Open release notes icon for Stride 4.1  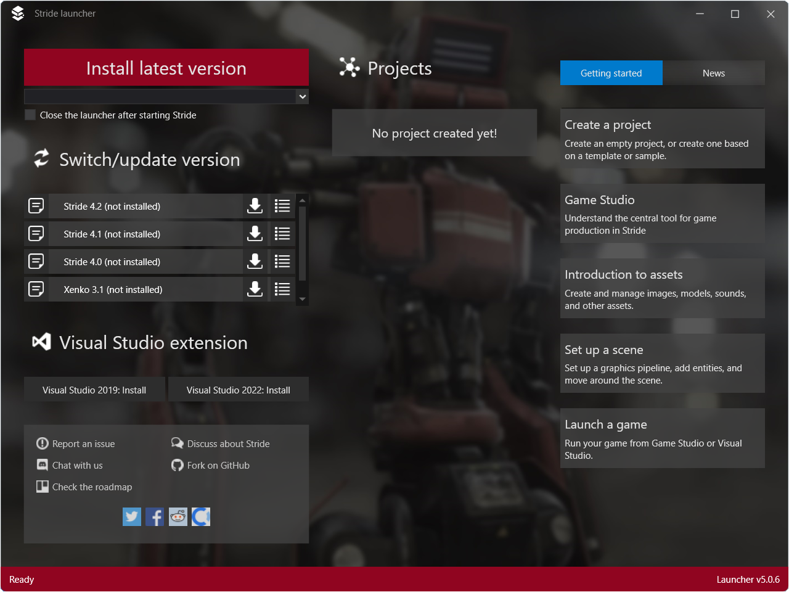(x=36, y=234)
